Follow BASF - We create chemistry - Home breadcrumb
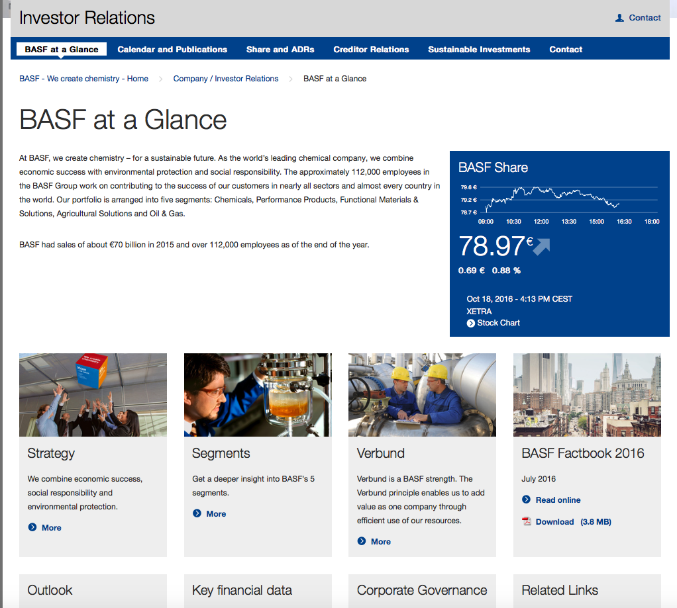Image resolution: width=677 pixels, height=608 pixels. tap(83, 79)
